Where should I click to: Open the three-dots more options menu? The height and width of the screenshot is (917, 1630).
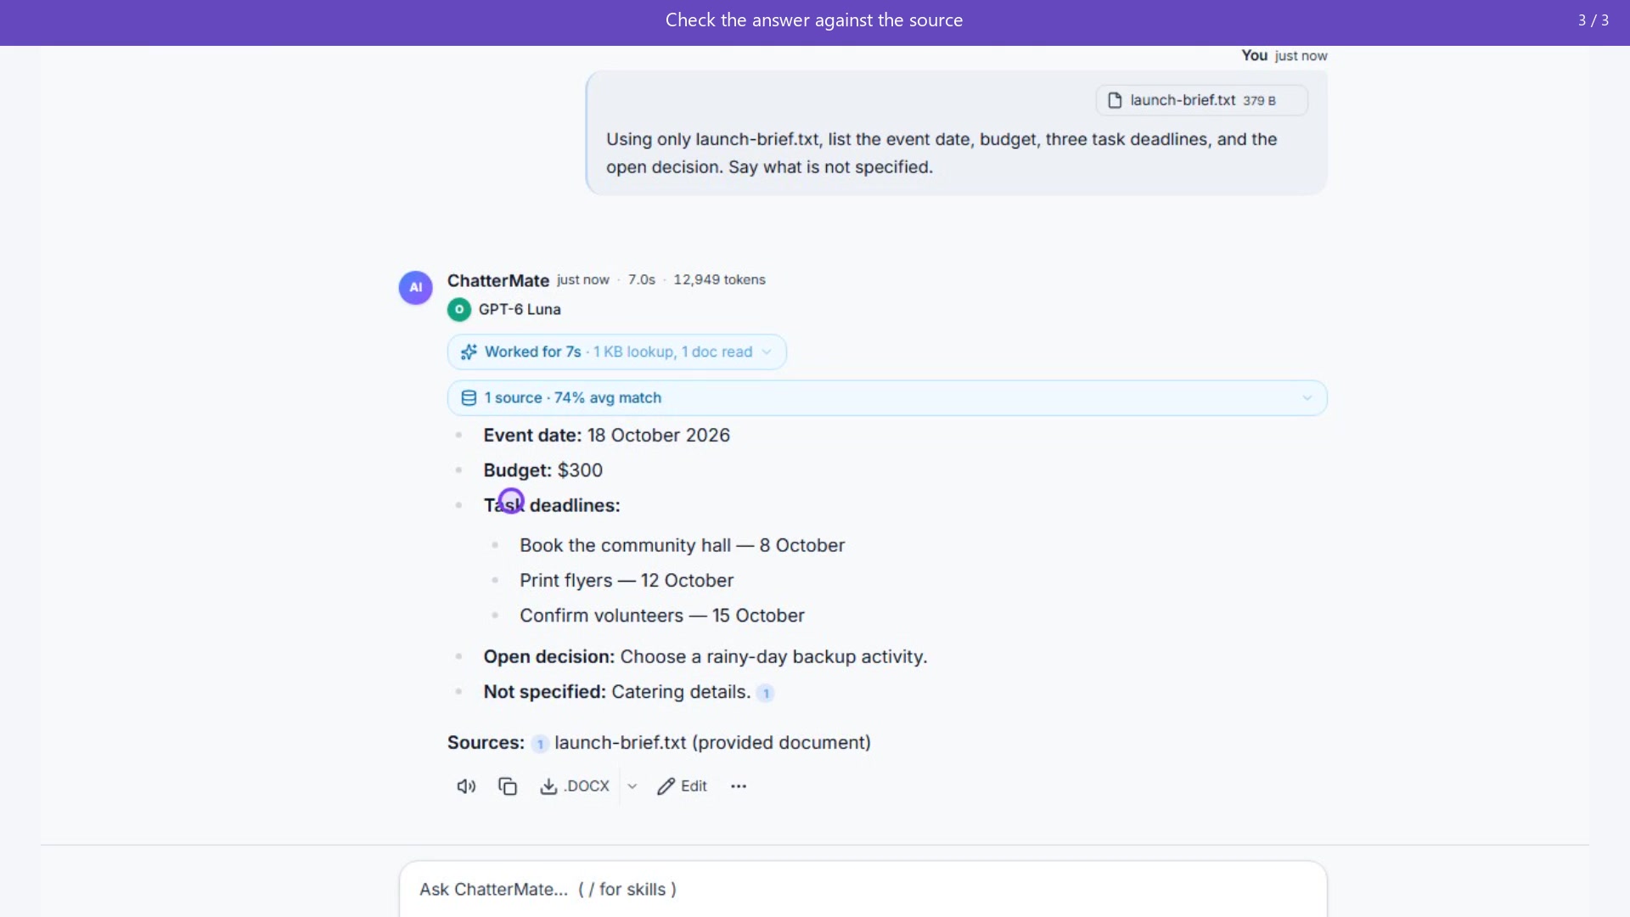click(739, 786)
